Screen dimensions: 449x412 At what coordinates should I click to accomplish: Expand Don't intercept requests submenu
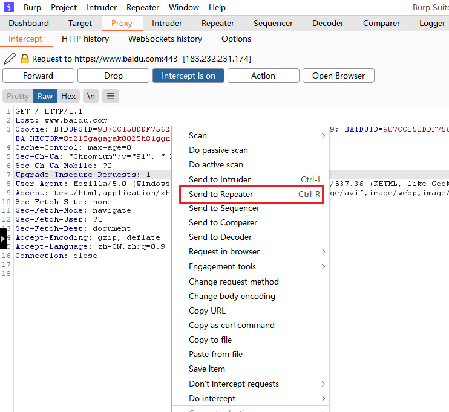pyautogui.click(x=251, y=384)
